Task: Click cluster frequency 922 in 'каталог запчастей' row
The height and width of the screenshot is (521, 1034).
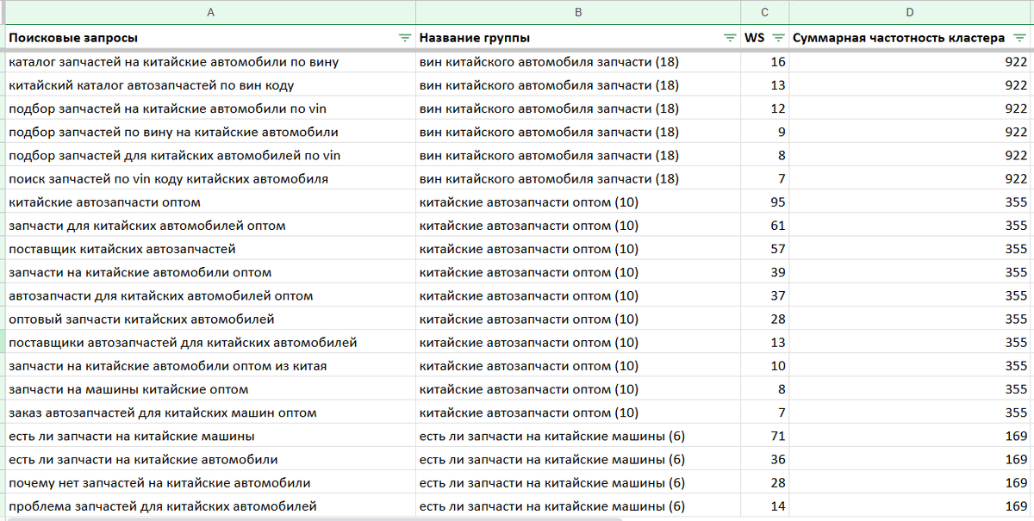Action: 911,62
